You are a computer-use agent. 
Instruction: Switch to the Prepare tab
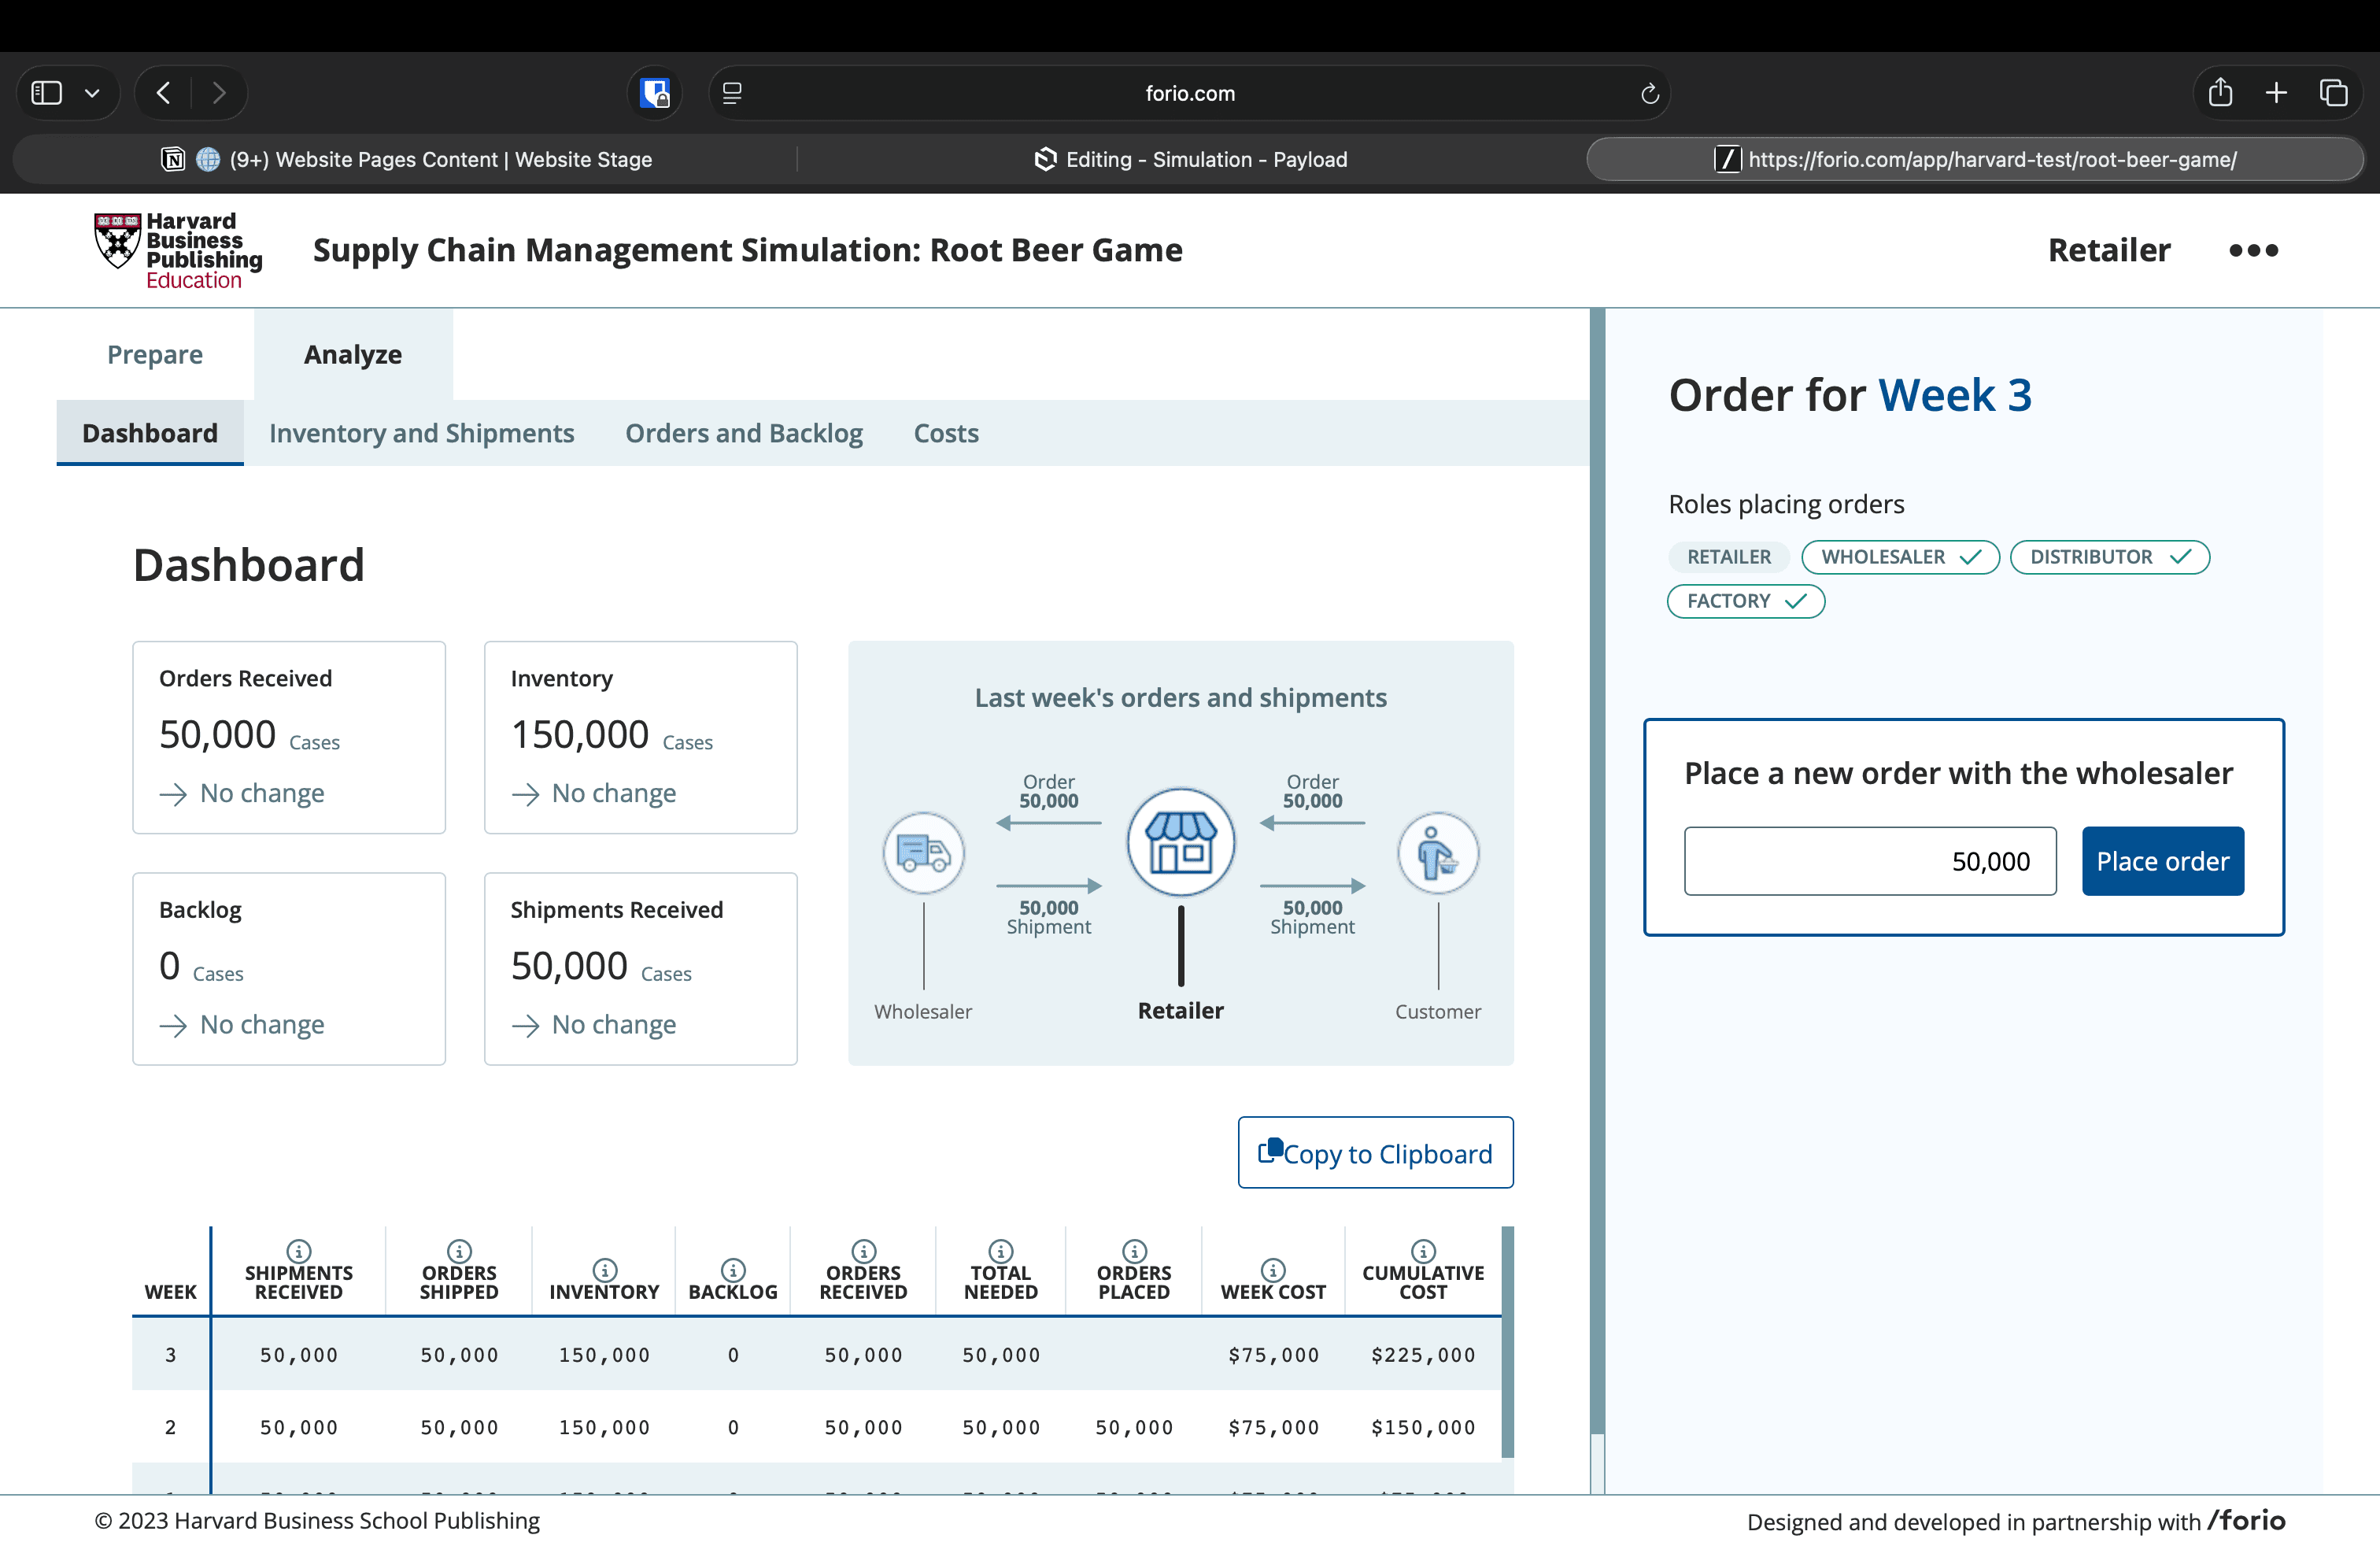click(155, 354)
